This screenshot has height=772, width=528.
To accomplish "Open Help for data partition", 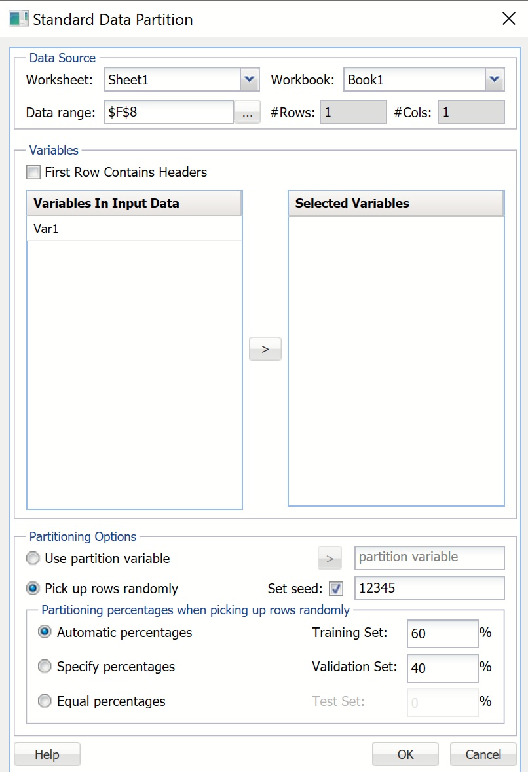I will (47, 754).
